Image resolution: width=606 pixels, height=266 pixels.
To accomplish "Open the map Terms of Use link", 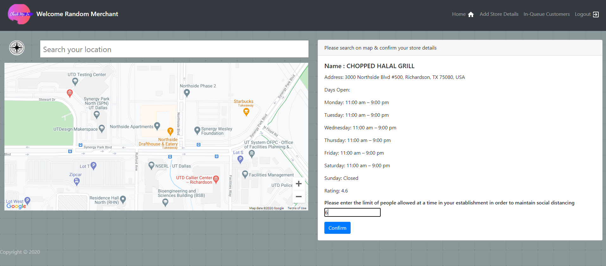I will pyautogui.click(x=297, y=208).
